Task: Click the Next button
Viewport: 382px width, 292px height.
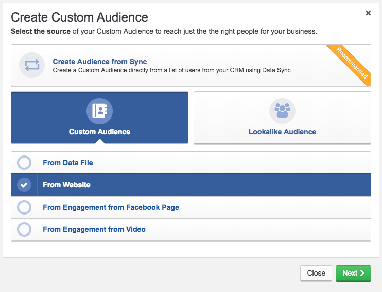Action: (353, 274)
